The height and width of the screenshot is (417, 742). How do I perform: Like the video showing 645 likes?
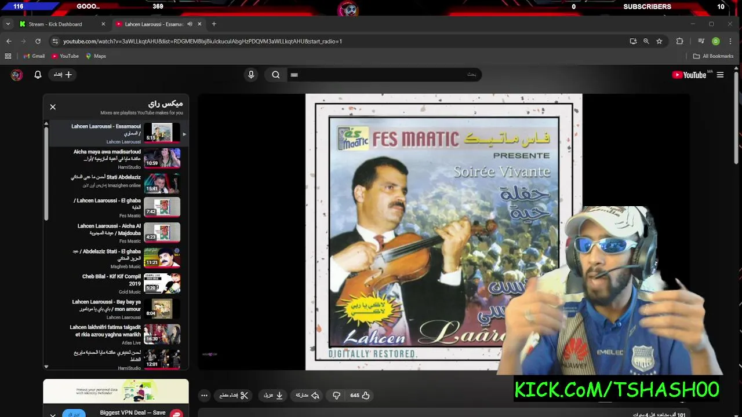point(360,396)
